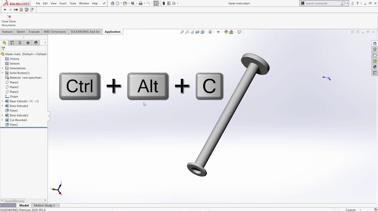Expand the Solid Bodies(1) node

pyautogui.click(x=2, y=73)
